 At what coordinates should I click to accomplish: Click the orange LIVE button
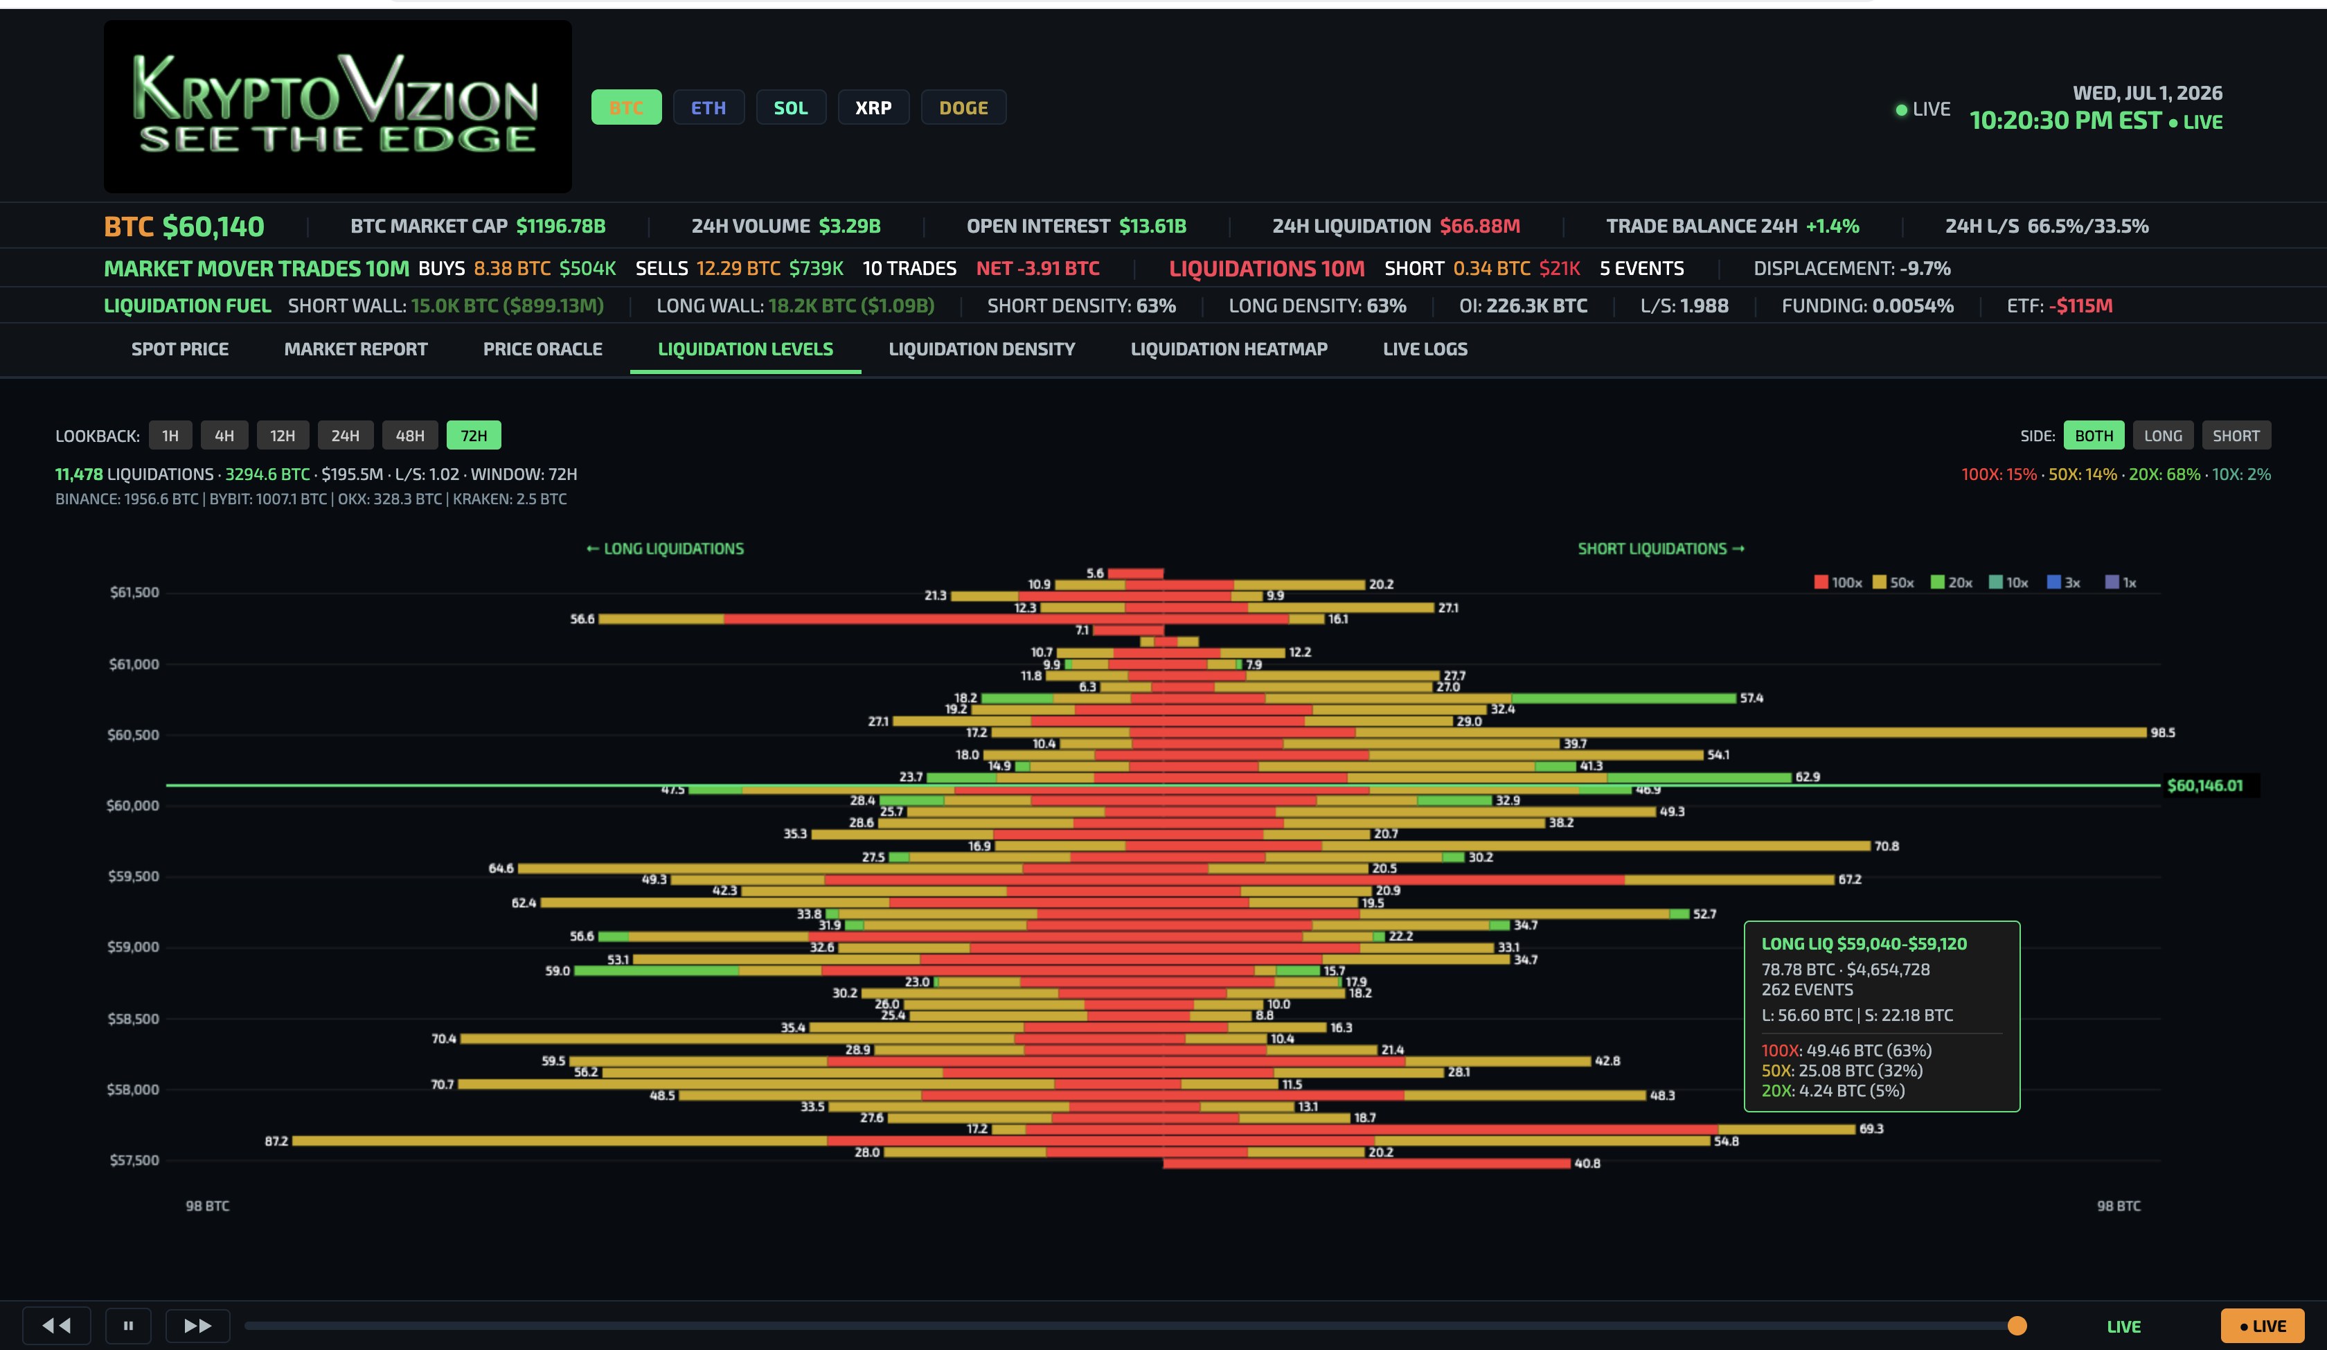2263,1326
